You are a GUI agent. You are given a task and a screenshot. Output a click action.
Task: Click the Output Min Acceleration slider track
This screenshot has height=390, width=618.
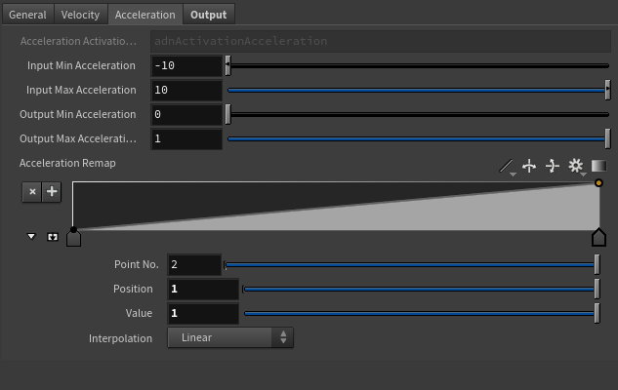point(418,114)
